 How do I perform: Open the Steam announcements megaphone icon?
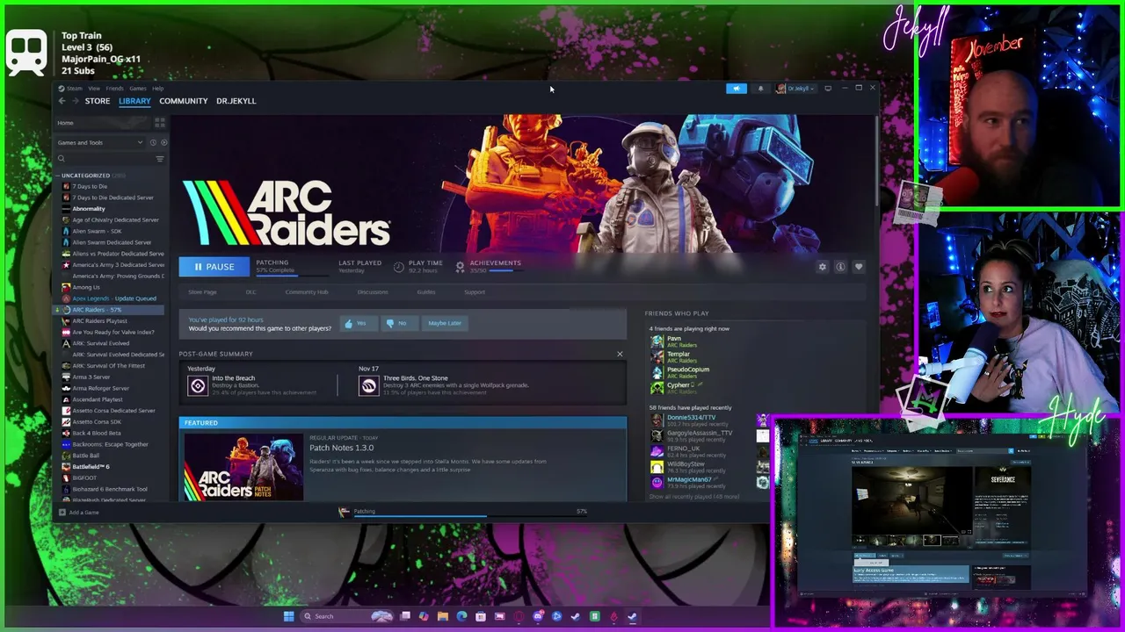click(x=737, y=89)
